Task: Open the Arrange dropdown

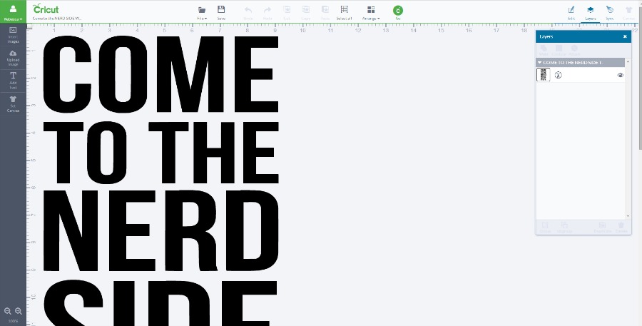Action: point(371,13)
